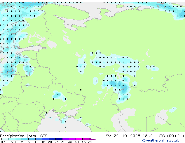Click the date 'We 22-10-2025'
The width and height of the screenshot is (185, 143).
[x=123, y=136]
